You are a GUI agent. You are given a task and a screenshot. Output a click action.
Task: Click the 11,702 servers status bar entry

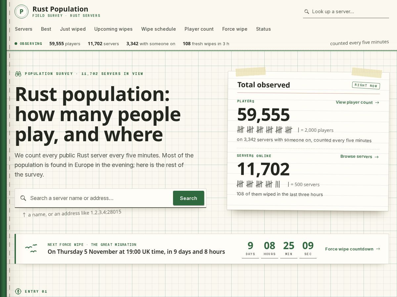pos(103,44)
